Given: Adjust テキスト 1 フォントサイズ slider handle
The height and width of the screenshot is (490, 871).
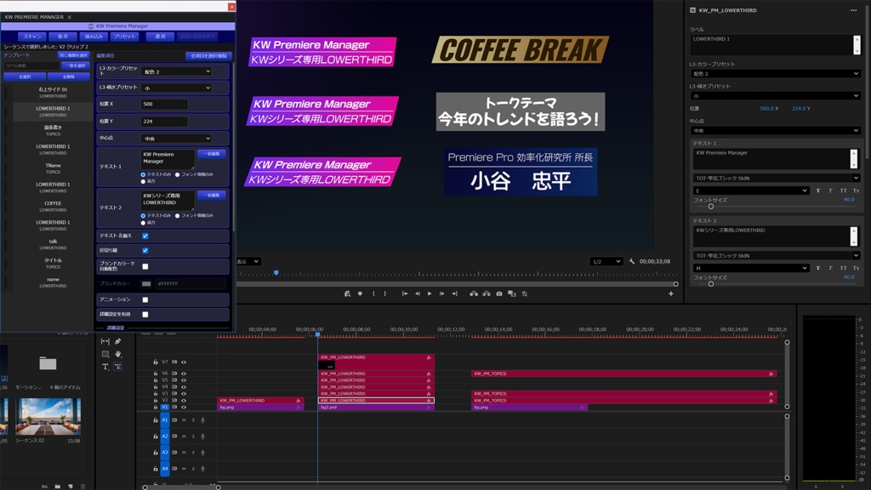Looking at the screenshot, I should coord(710,206).
